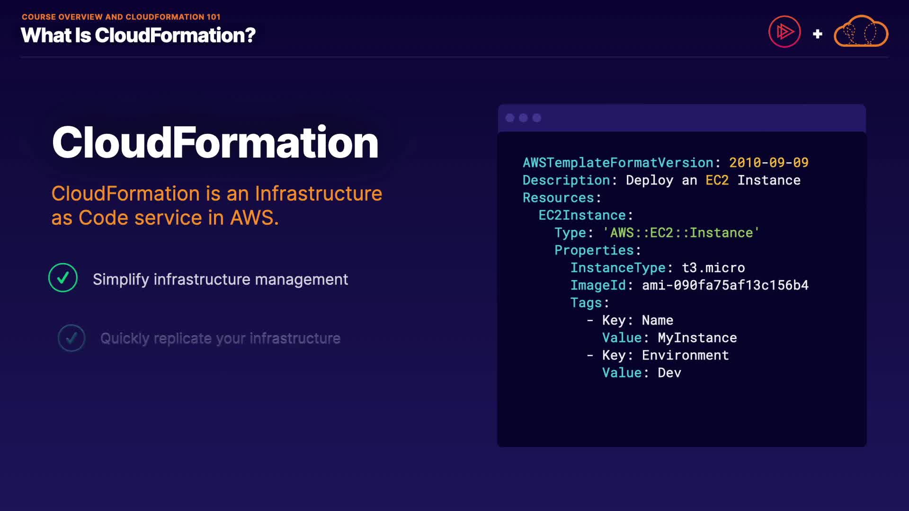Click the third window dot in code panel
The width and height of the screenshot is (909, 511).
click(x=536, y=118)
